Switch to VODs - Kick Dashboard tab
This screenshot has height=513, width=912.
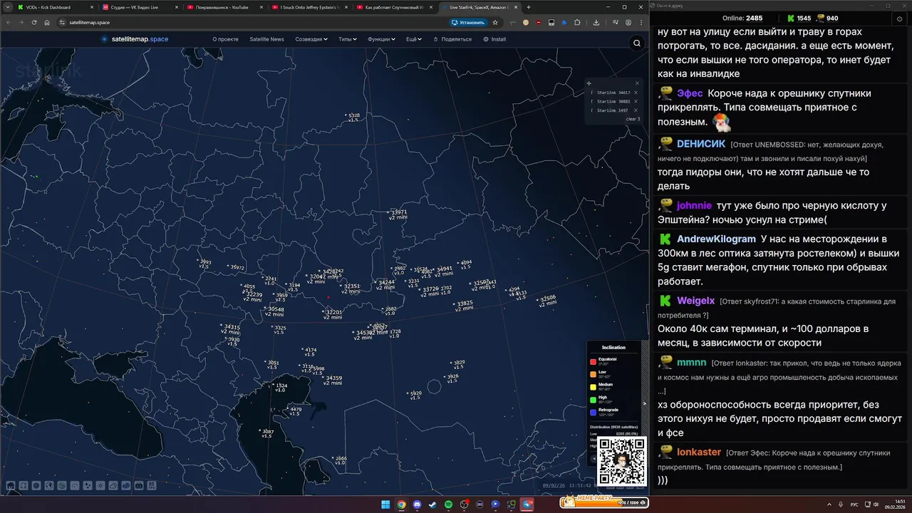[54, 7]
